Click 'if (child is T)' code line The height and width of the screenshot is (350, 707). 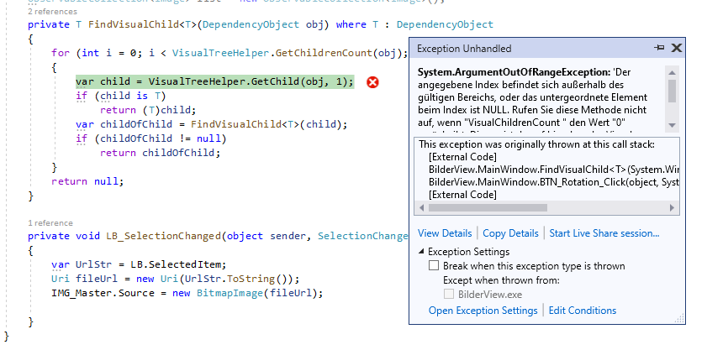coord(121,96)
